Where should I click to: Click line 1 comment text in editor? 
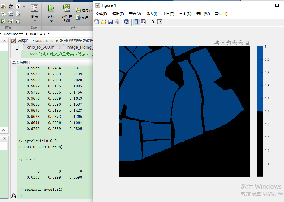(x=61, y=54)
